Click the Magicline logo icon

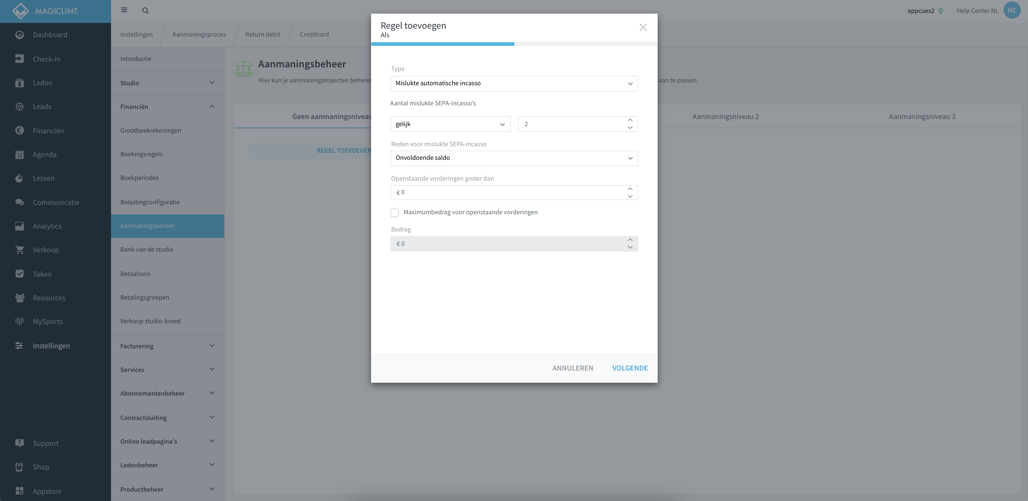point(20,11)
